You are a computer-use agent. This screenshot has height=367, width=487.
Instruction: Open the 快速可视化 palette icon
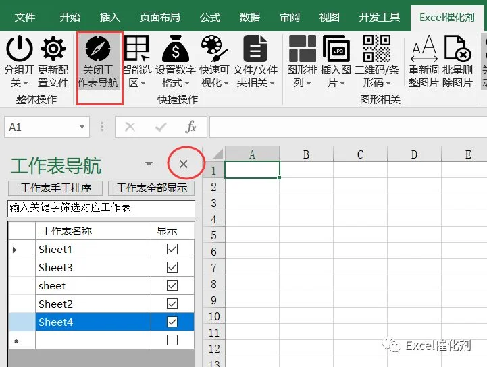tap(214, 49)
